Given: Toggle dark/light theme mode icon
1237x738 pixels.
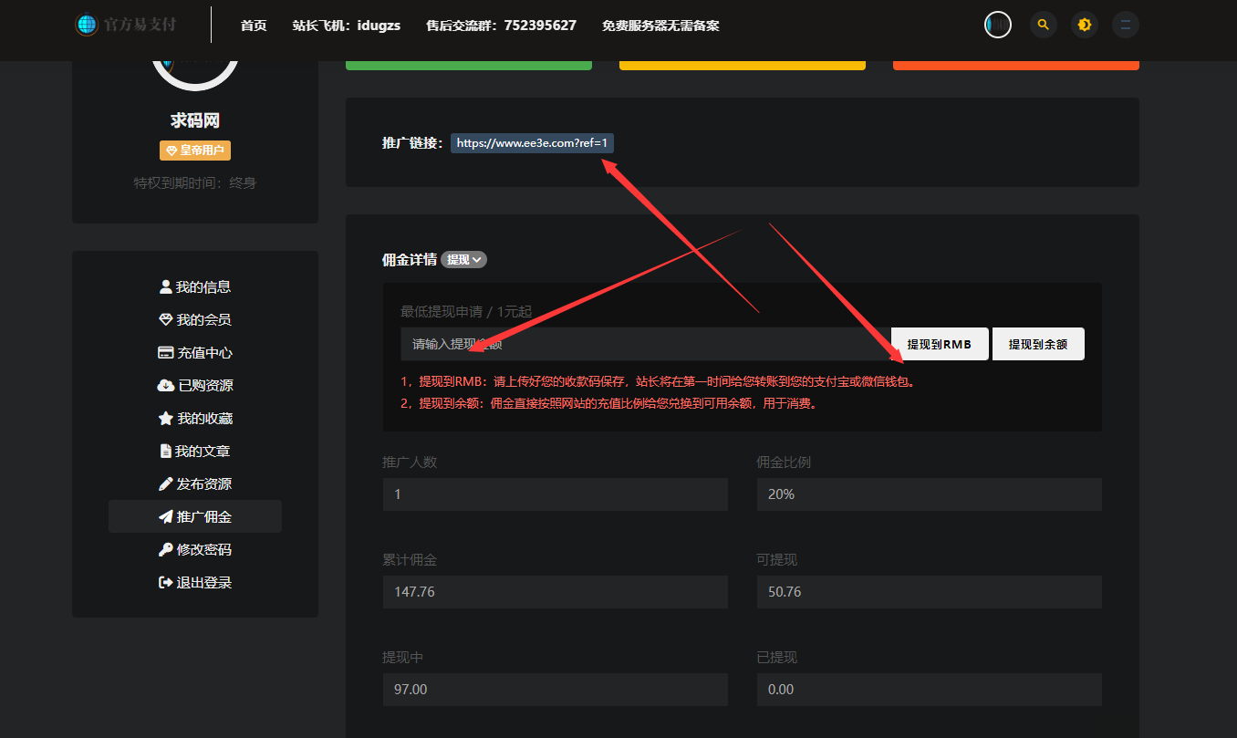Looking at the screenshot, I should (1085, 25).
